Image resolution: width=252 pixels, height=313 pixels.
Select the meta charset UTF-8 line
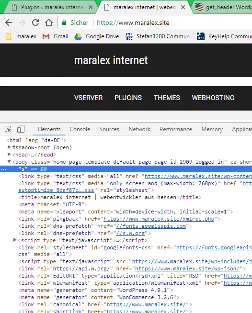pos(53,204)
